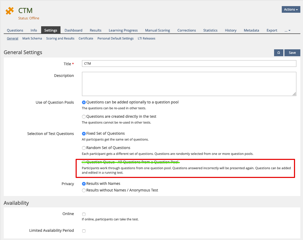Viewport: 303px width, 240px height.
Task: Open the Statistics tab
Action: [x=210, y=30]
